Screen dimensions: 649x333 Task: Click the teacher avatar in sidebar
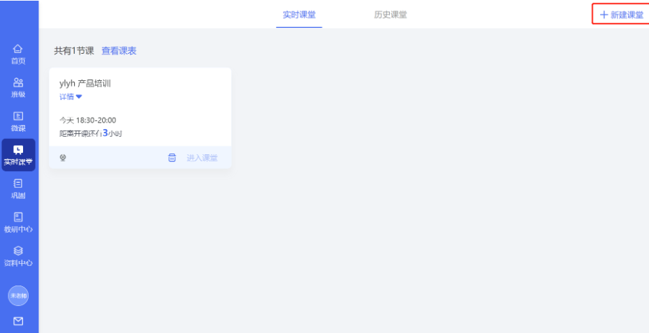pos(18,296)
